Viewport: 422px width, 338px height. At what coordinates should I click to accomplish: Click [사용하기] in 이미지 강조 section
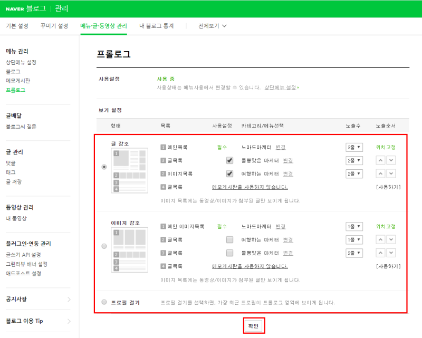click(388, 266)
